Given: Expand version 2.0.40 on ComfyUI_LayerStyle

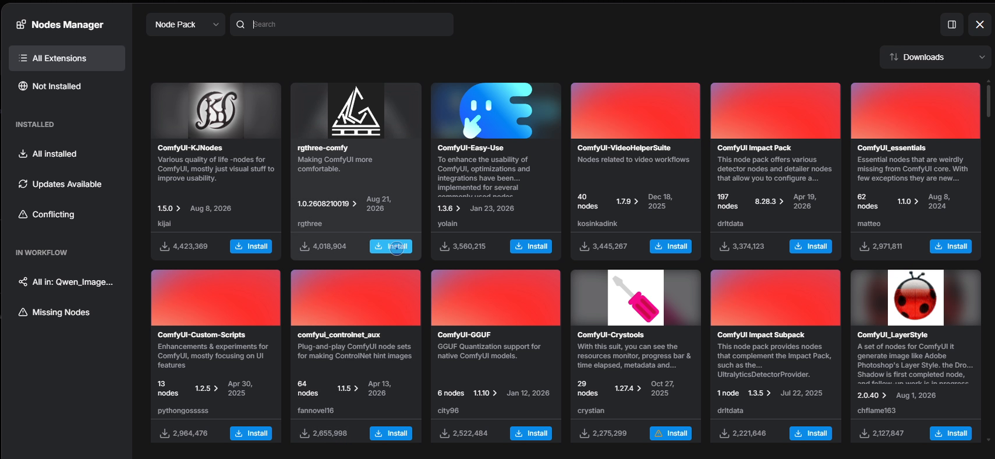Looking at the screenshot, I should [872, 395].
